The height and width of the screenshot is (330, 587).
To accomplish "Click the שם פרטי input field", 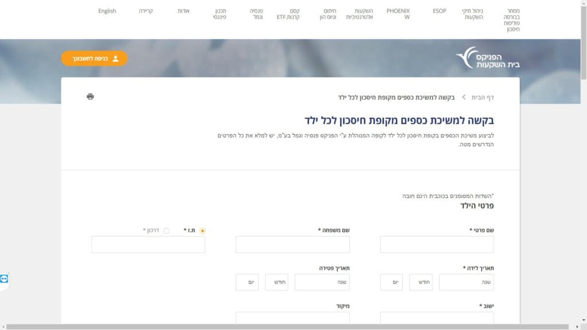I will [x=436, y=245].
